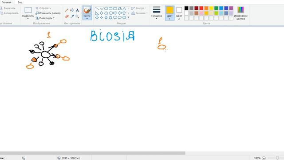Choose the Right triangle shape
Image resolution: width=284 pixels, height=160 pixels.
point(97,13)
